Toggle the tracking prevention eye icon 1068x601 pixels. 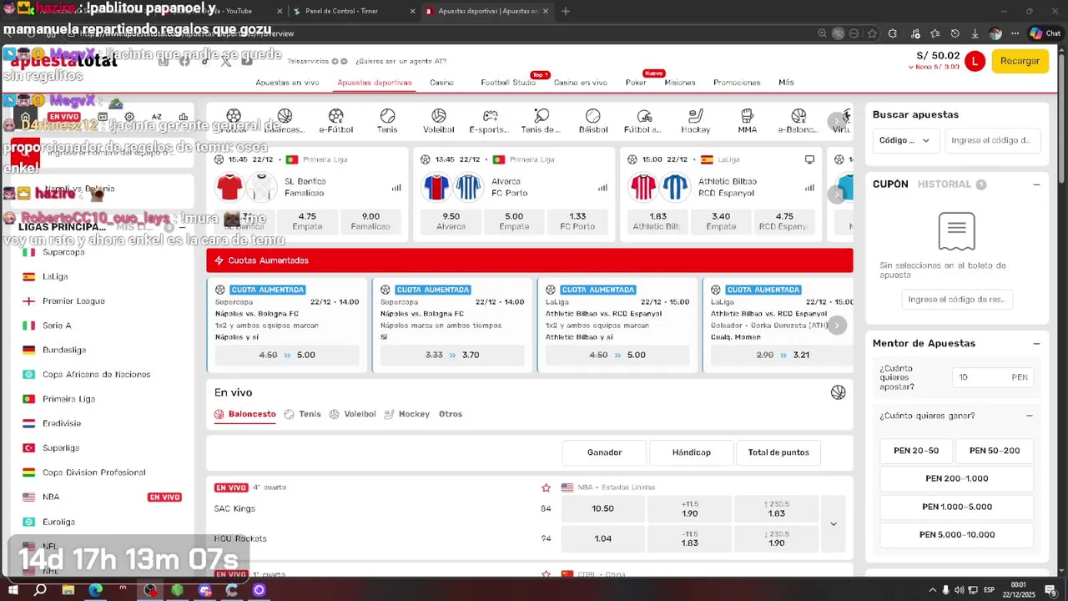click(839, 33)
